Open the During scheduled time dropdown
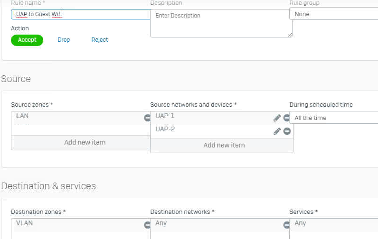The width and height of the screenshot is (378, 239). pyautogui.click(x=333, y=118)
